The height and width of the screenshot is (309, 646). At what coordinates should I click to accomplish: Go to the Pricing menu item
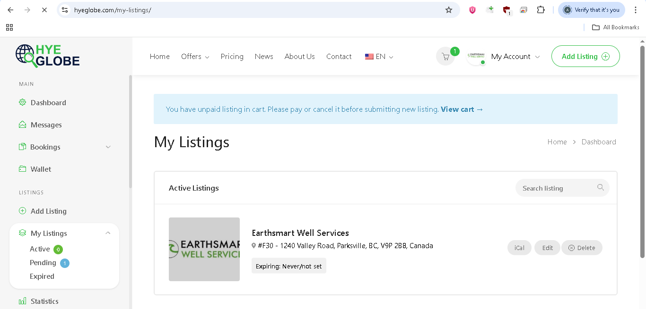click(232, 57)
